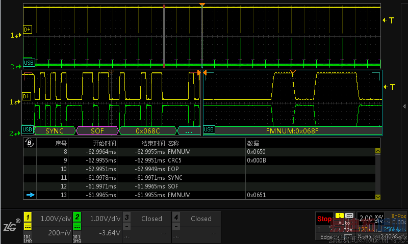Click the X-Pos label
This screenshot has height=244, width=408.
pos(399,216)
